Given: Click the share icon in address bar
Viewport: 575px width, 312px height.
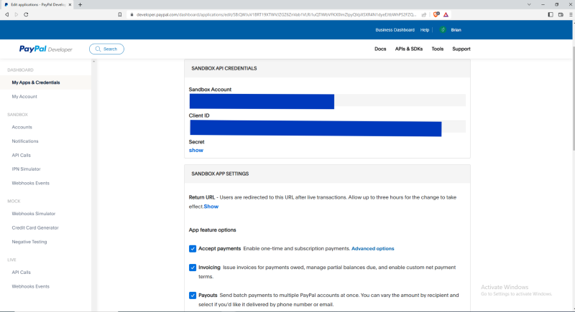Looking at the screenshot, I should (424, 14).
